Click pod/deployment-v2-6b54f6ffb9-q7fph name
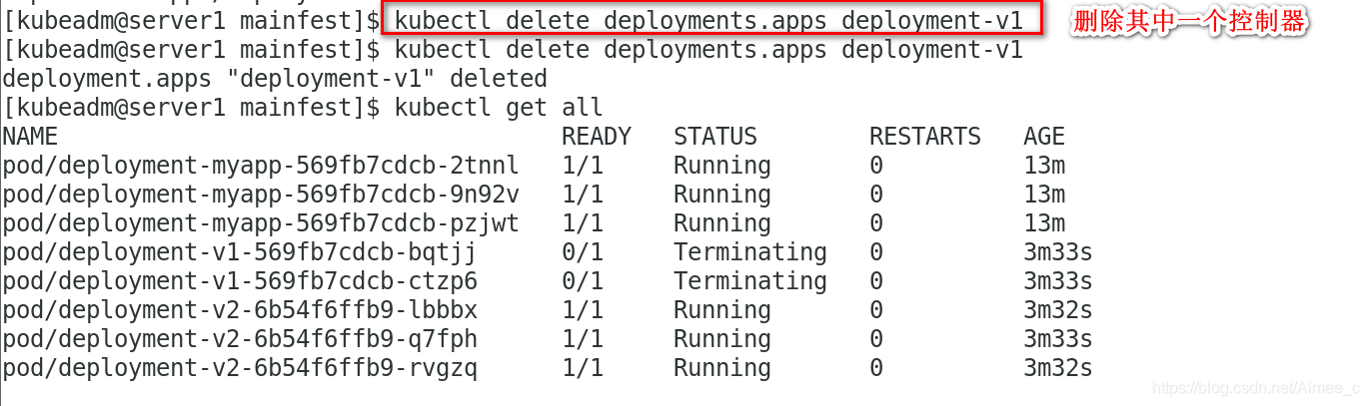Screen dimensions: 1369x406 (x=240, y=339)
